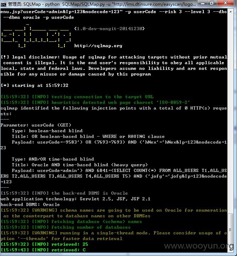The image size is (237, 256).
Task: Click the window title bar text
Action: 102,4
